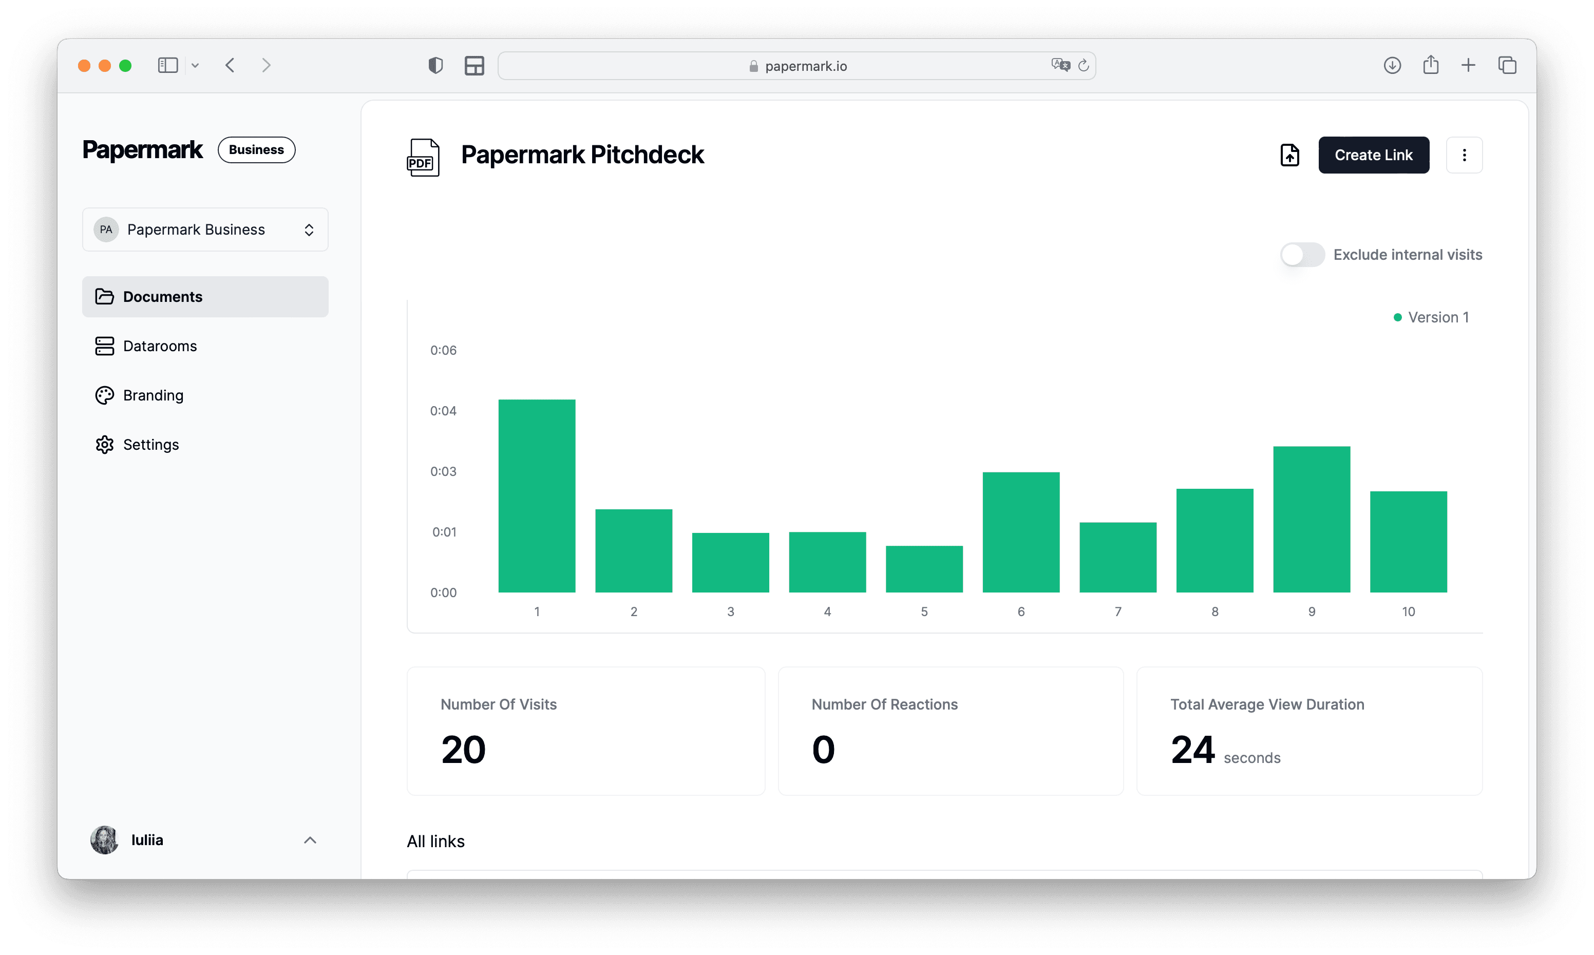Select the Business plan badge
Screen dimensions: 1594x955
256,149
